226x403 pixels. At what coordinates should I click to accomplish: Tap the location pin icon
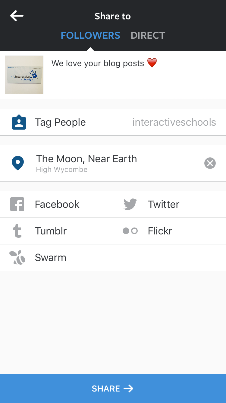click(x=18, y=163)
